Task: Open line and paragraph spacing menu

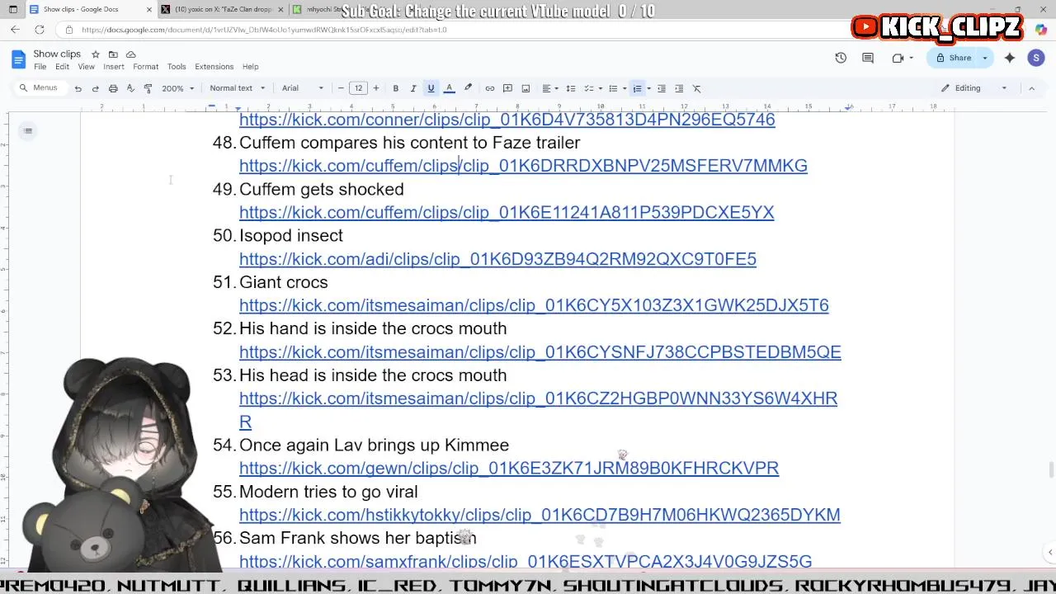Action: pyautogui.click(x=570, y=88)
